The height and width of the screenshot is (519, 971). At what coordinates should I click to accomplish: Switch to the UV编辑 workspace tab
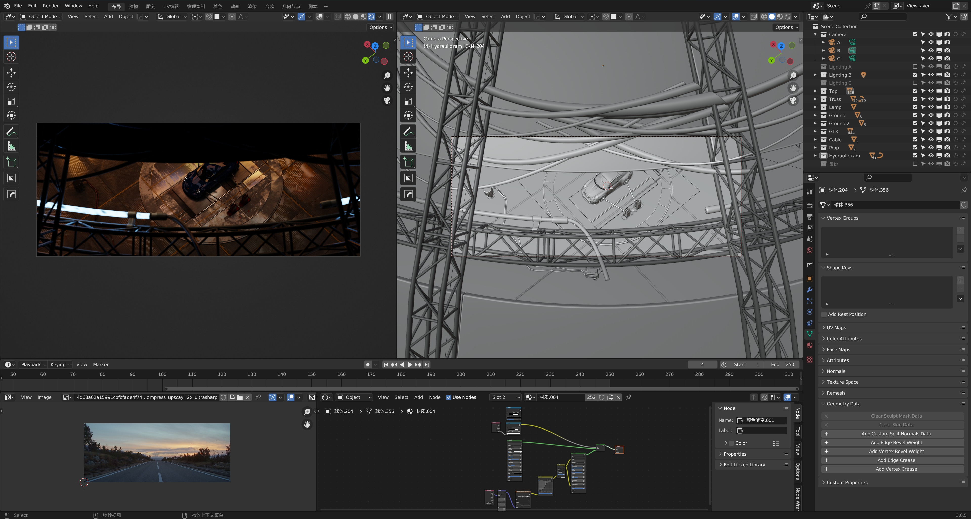(171, 6)
